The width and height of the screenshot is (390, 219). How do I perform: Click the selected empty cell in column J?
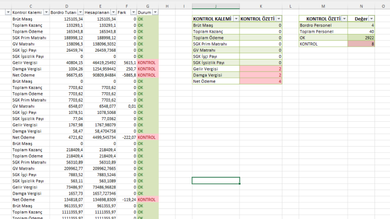(x=216, y=181)
